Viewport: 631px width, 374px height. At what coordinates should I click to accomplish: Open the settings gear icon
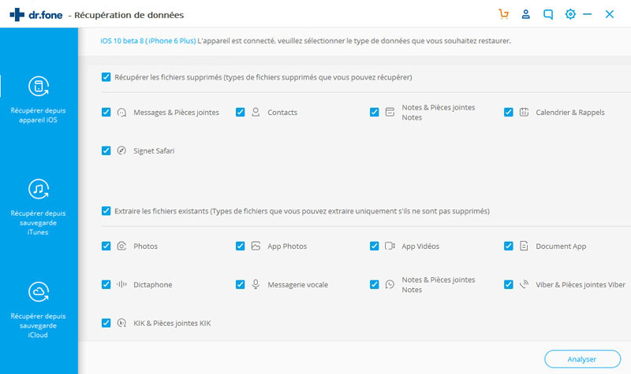570,14
